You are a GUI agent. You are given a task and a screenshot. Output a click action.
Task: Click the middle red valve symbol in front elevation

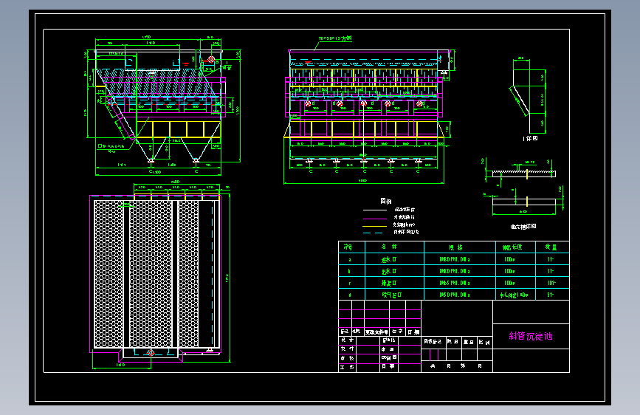[x=364, y=103]
